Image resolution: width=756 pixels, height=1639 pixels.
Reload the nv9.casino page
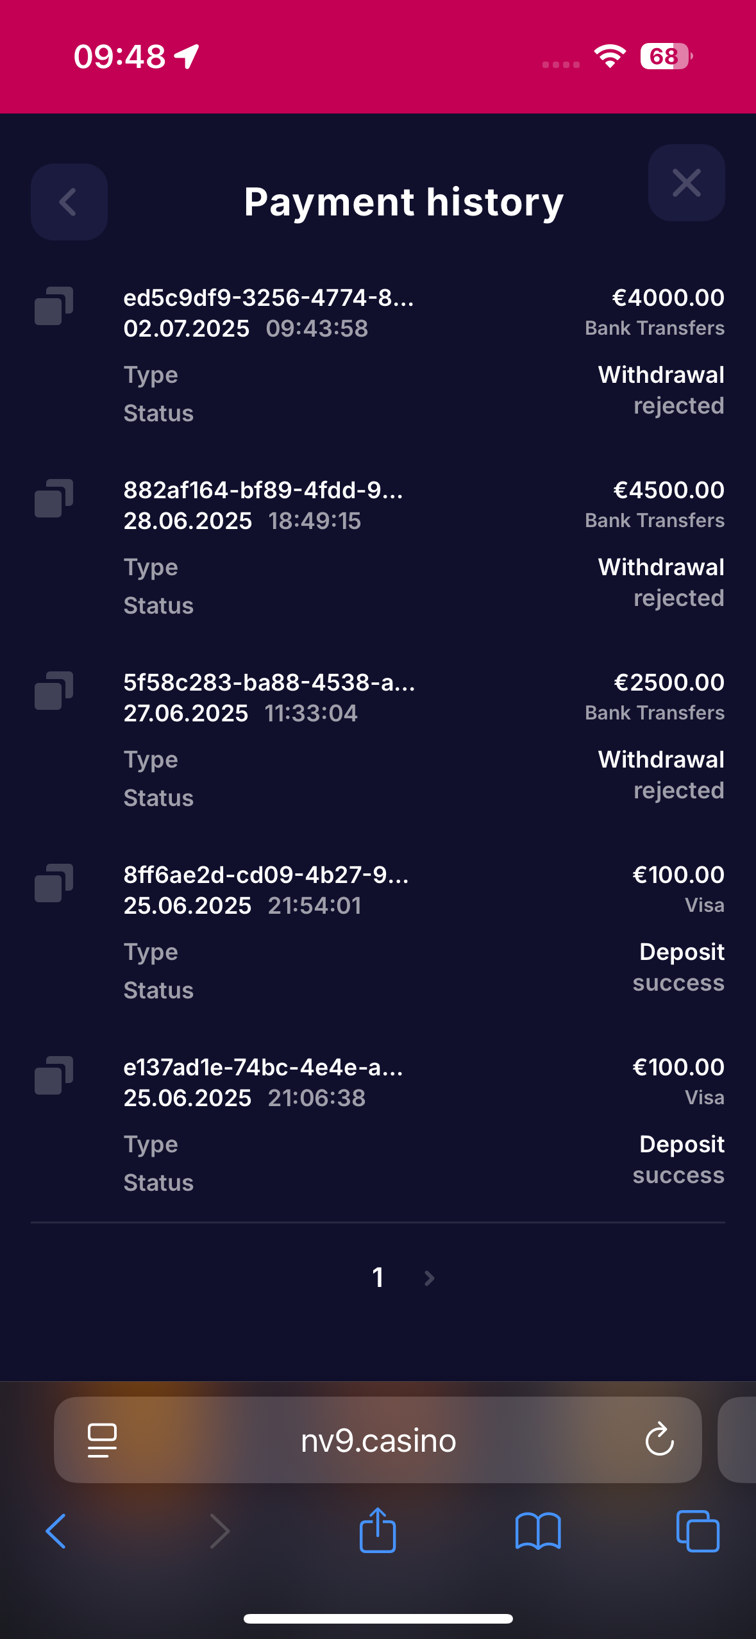coord(659,1440)
